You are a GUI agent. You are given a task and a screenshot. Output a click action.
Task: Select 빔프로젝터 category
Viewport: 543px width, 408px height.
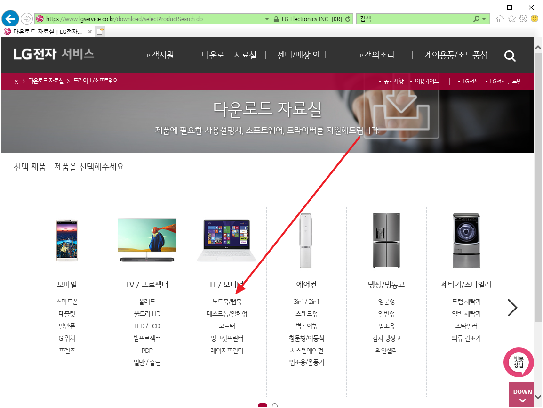point(147,338)
